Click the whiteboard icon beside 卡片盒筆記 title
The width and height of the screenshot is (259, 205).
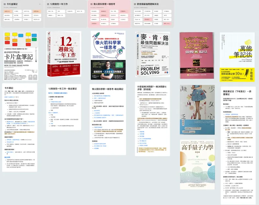tap(5, 4)
